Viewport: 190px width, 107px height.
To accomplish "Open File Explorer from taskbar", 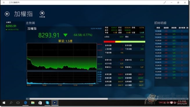I will (x=33, y=103).
